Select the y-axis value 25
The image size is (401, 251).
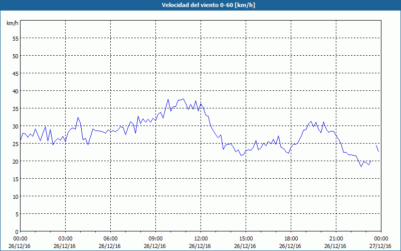[16, 144]
